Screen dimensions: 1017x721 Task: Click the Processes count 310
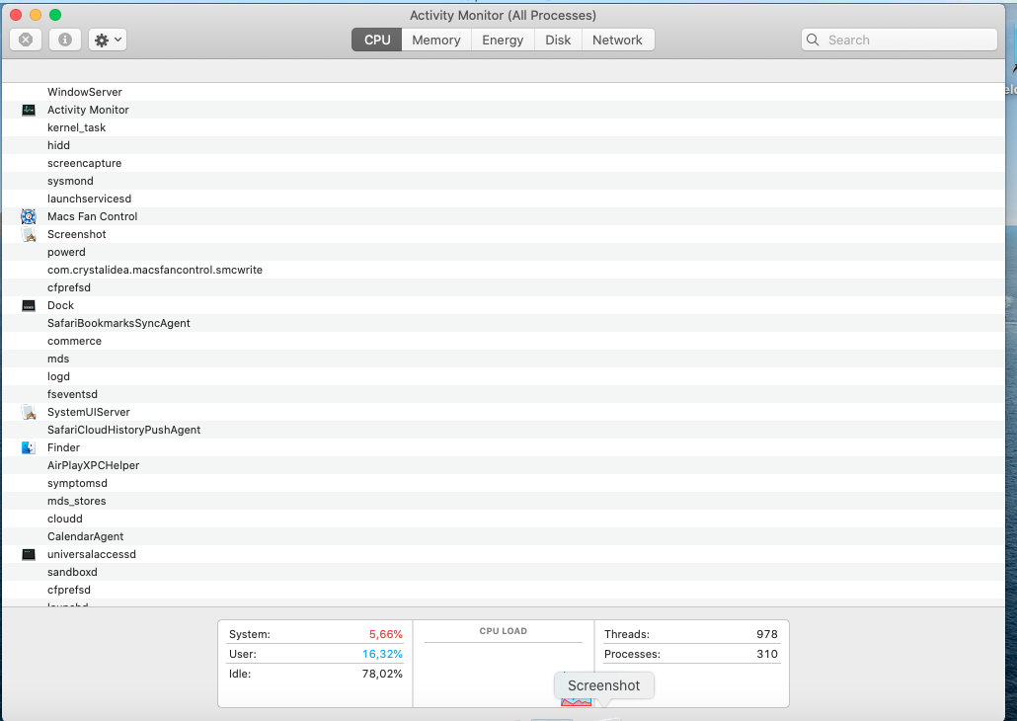coord(767,654)
